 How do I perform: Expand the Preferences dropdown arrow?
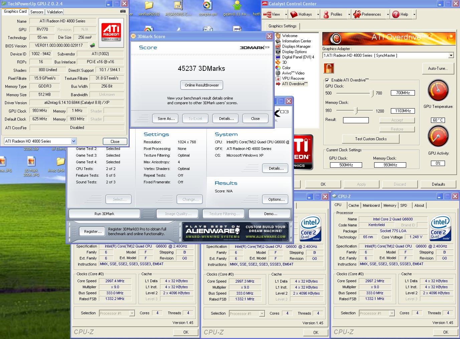pos(388,14)
